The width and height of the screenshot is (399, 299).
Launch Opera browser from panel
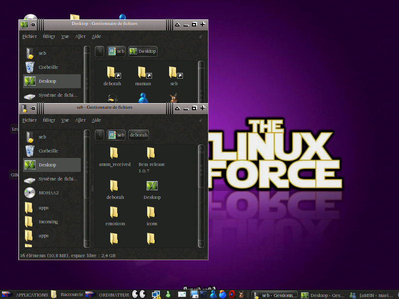(232, 295)
